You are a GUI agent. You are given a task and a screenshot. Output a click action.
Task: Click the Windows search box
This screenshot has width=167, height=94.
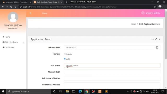(29, 91)
